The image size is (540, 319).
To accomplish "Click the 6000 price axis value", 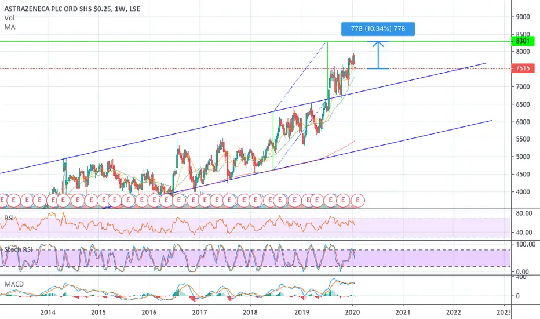I will pos(523,122).
